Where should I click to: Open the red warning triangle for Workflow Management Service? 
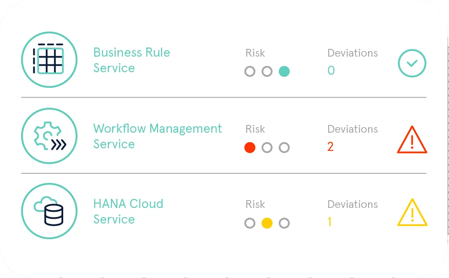click(x=412, y=141)
